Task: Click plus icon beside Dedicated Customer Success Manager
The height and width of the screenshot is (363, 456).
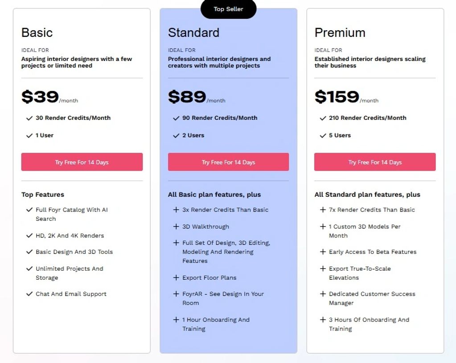Action: [x=323, y=294]
